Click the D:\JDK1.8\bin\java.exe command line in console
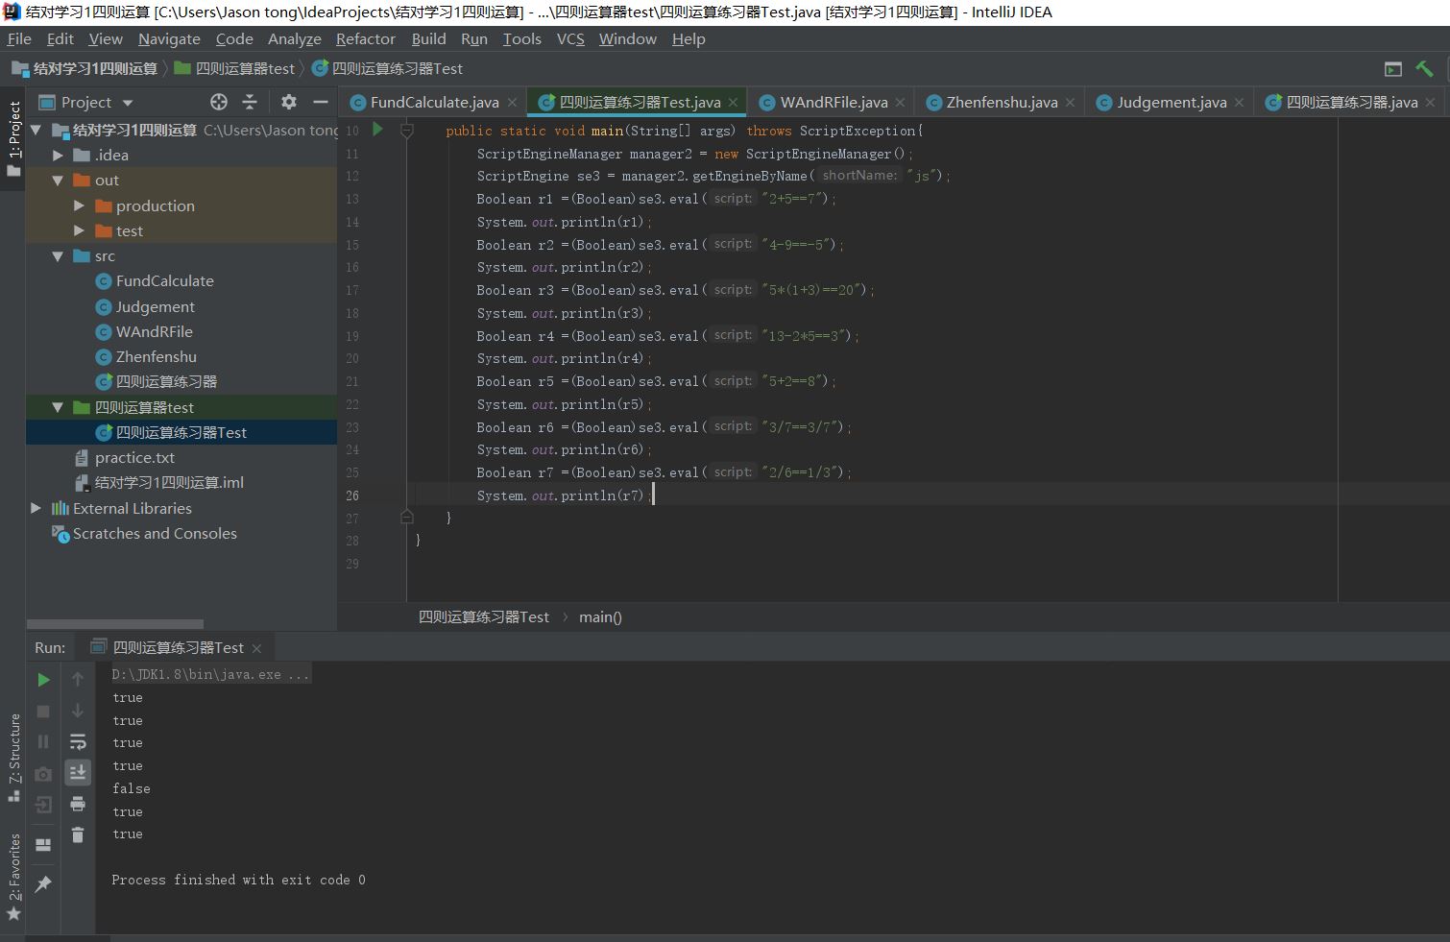This screenshot has height=942, width=1450. click(210, 674)
